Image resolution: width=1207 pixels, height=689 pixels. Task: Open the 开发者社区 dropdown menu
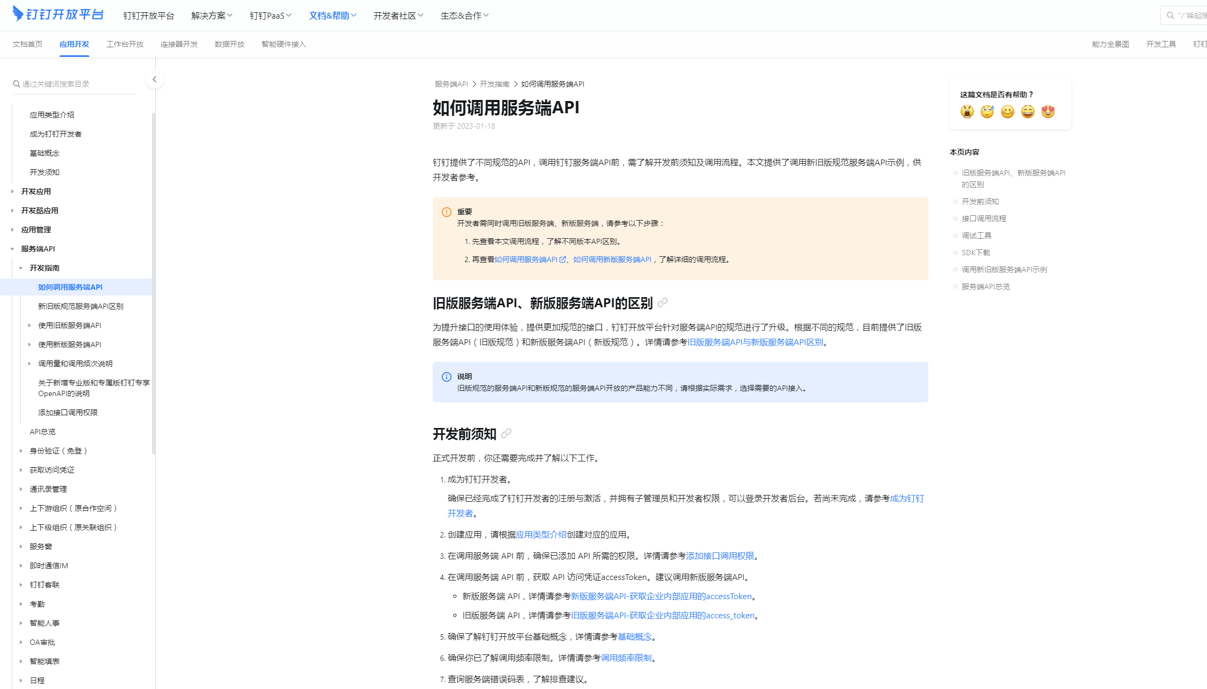[398, 15]
